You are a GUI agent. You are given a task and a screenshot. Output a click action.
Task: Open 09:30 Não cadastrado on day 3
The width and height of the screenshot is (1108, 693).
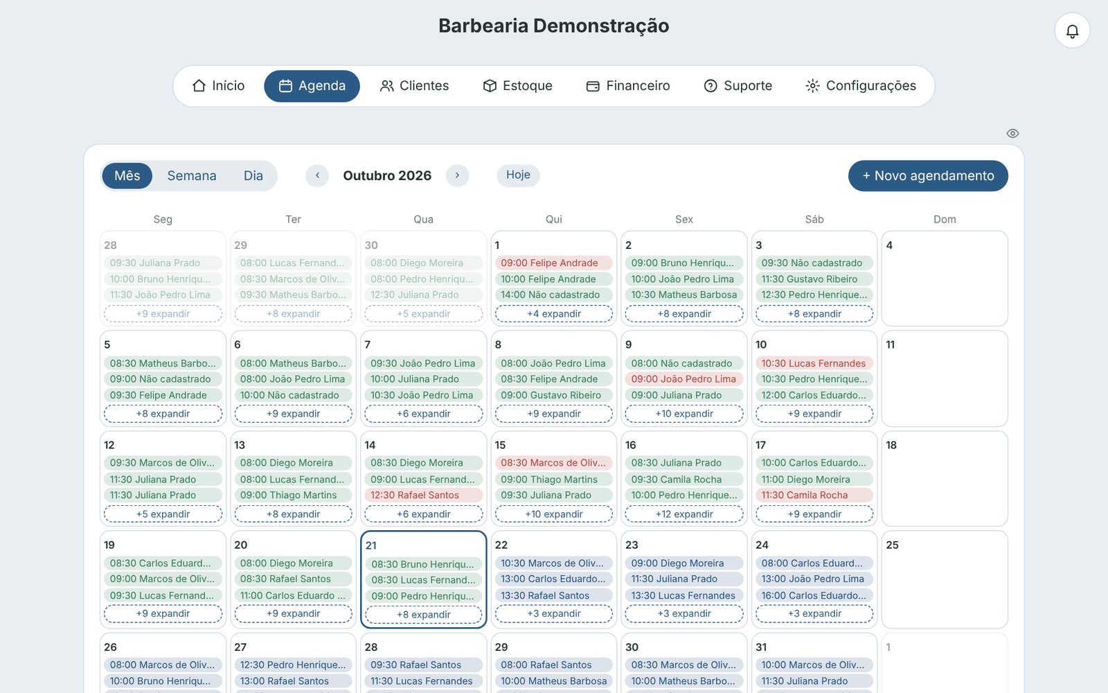(814, 263)
